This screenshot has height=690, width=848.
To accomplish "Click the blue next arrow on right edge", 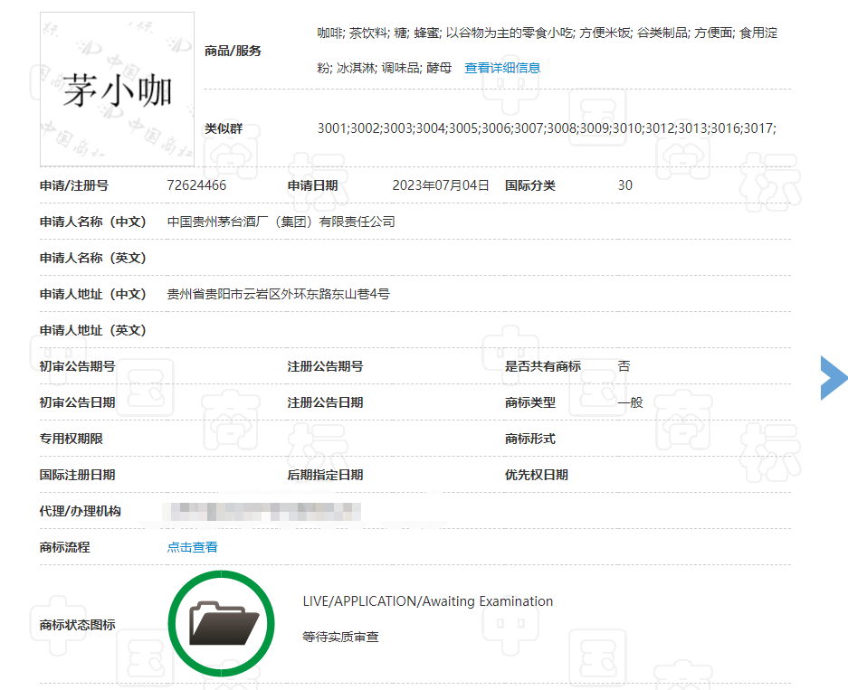I will point(834,378).
